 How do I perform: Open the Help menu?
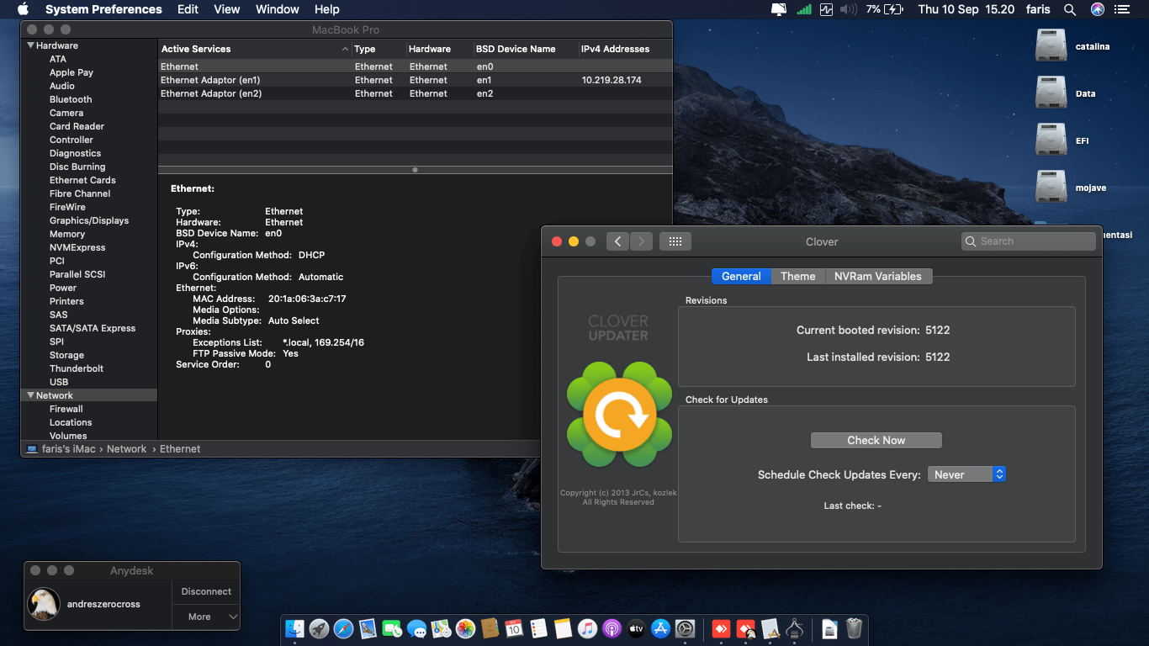[327, 9]
